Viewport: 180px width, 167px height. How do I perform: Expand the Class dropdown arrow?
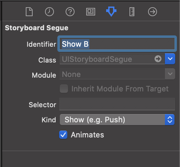pos(170,59)
